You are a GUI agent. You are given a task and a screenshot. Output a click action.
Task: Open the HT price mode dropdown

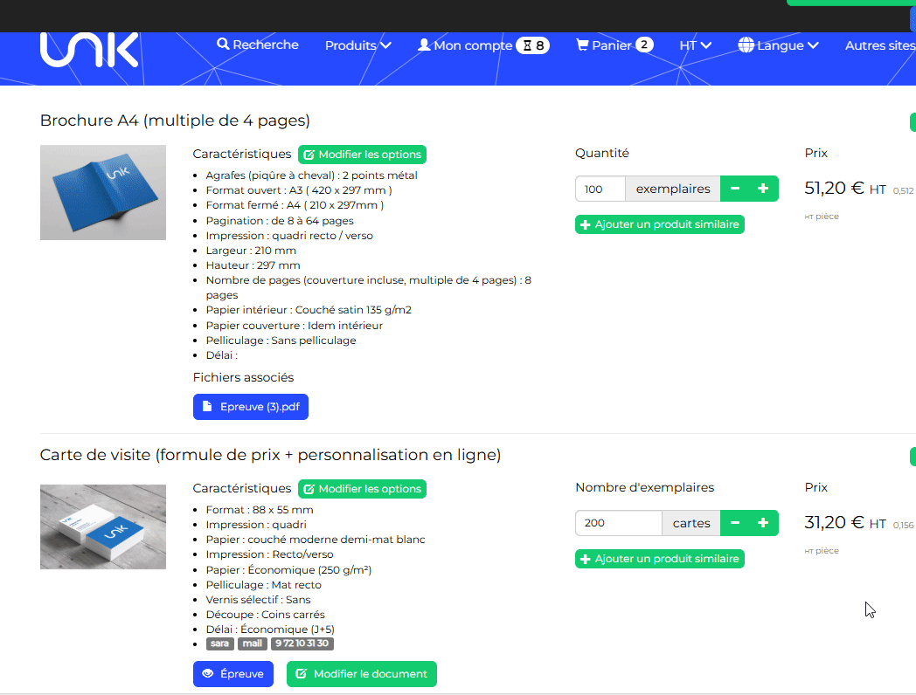coord(695,45)
